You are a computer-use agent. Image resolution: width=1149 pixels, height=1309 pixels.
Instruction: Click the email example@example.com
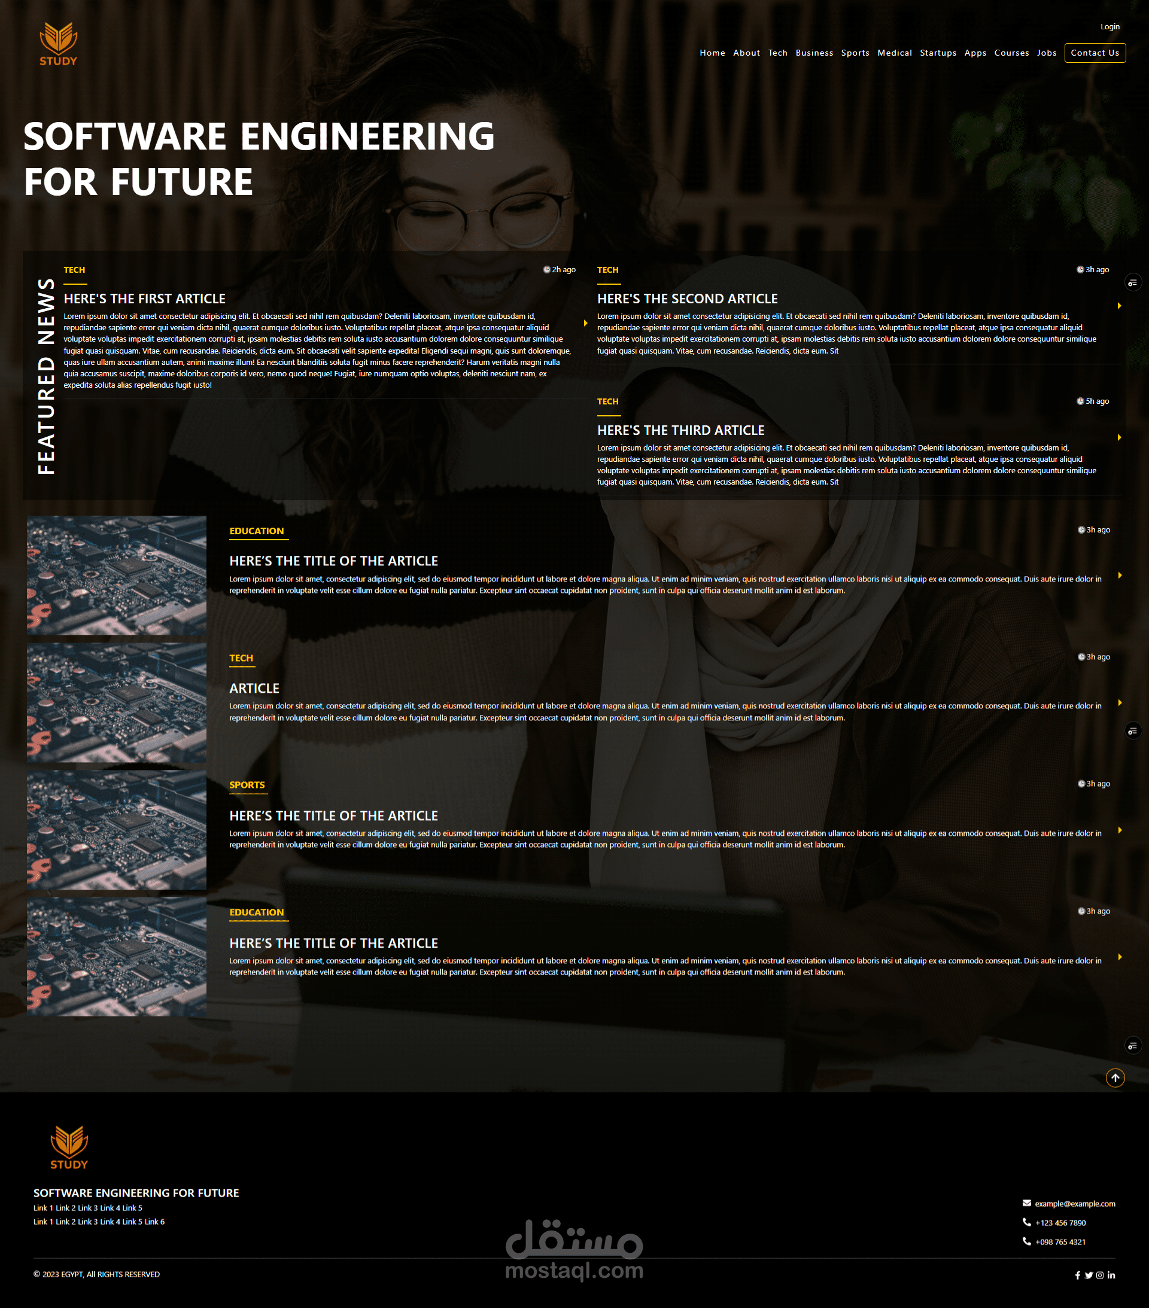[1075, 1203]
